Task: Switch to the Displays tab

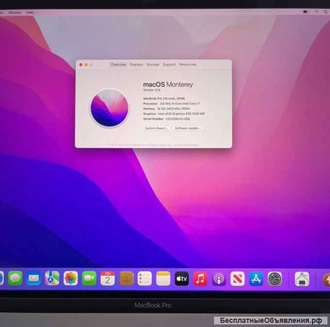Action: [136, 65]
